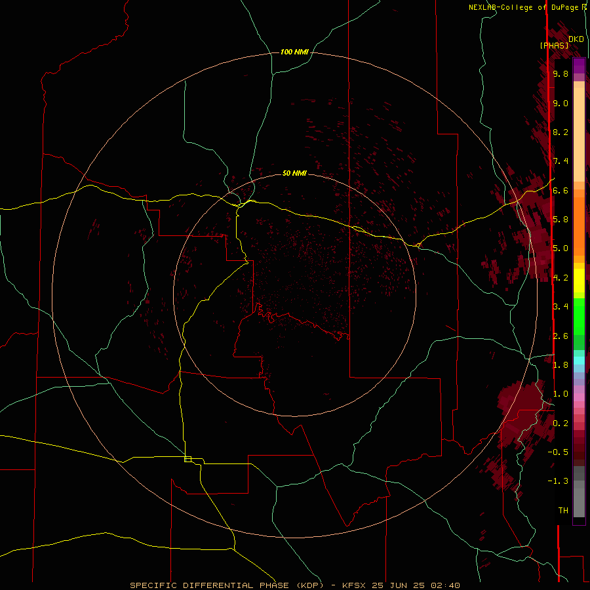Screen dimensions: 590x590
Task: Pick the cyan swatch in color scale
Action: 579,361
